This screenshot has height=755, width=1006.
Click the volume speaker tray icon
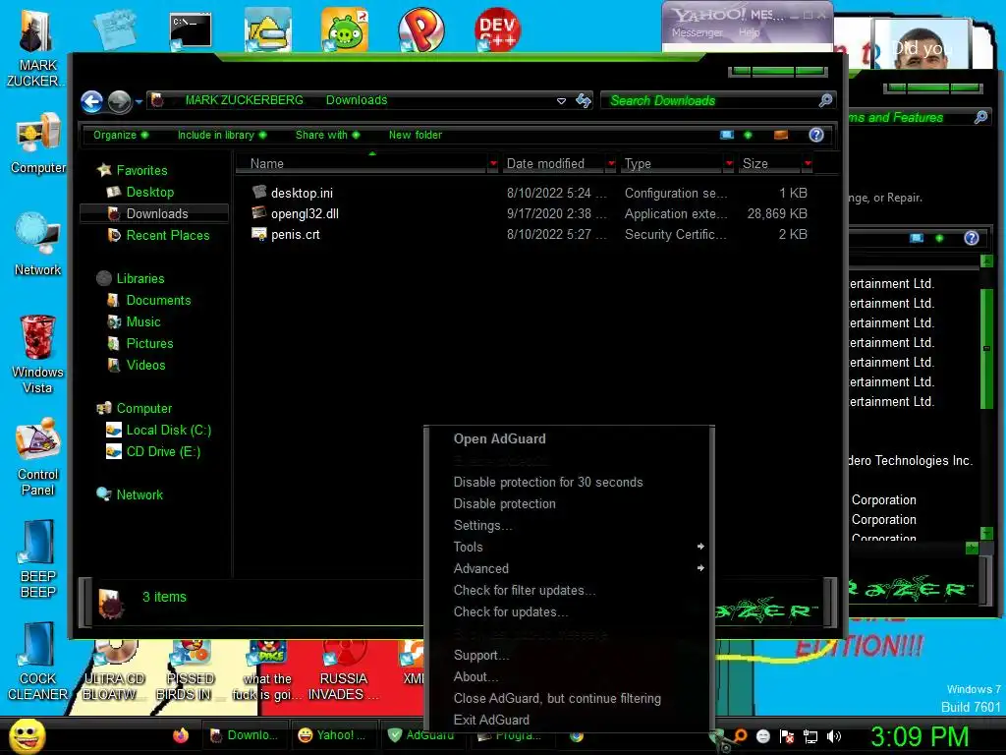[833, 736]
